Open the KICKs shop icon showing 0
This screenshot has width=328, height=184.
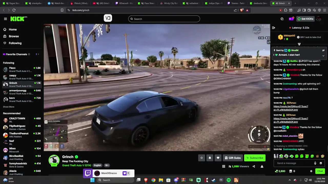click(292, 171)
